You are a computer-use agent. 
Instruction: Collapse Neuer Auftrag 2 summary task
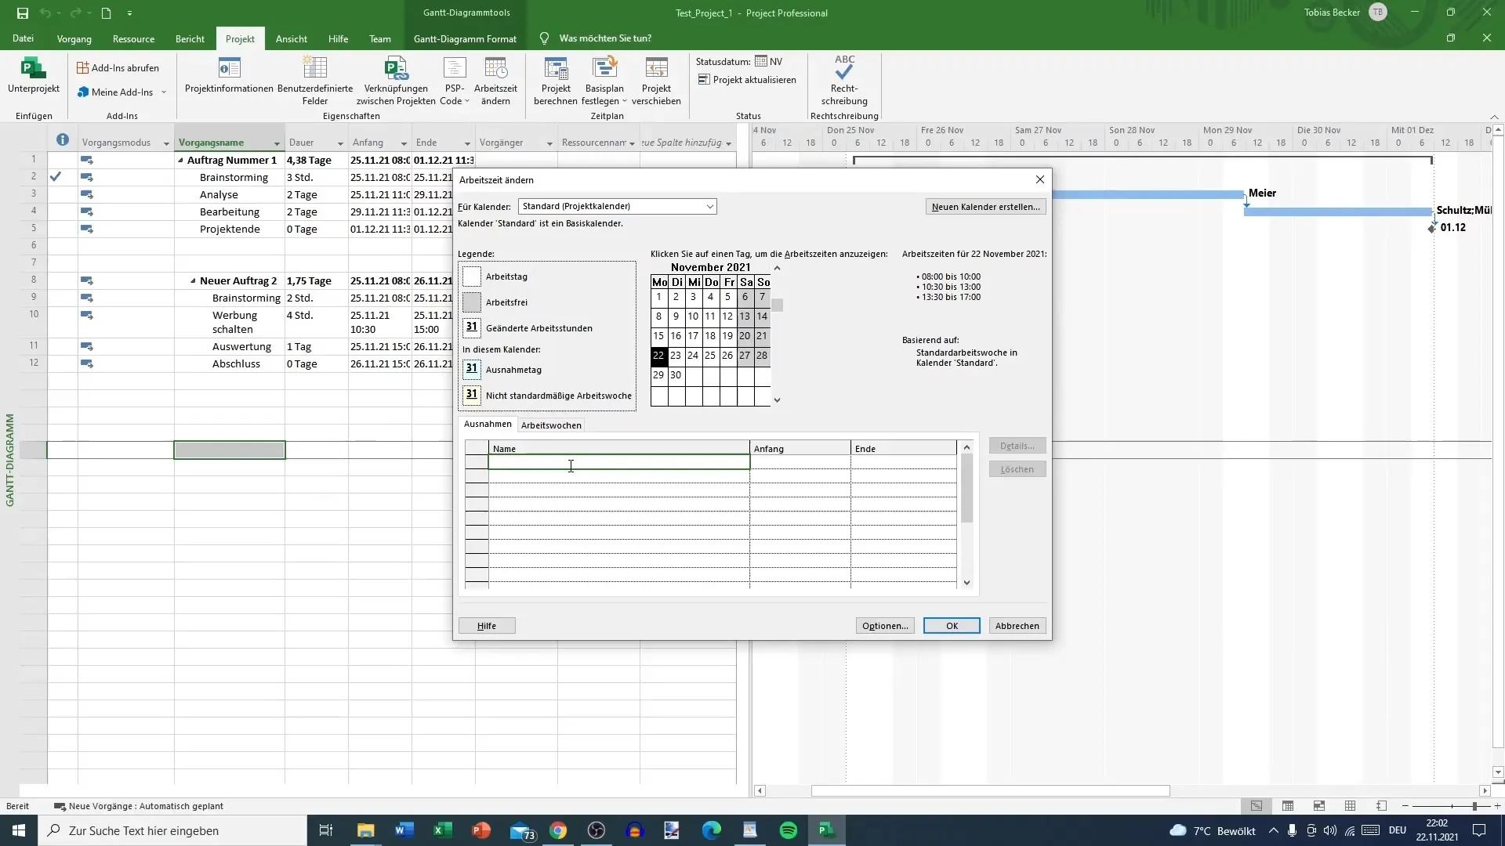193,281
